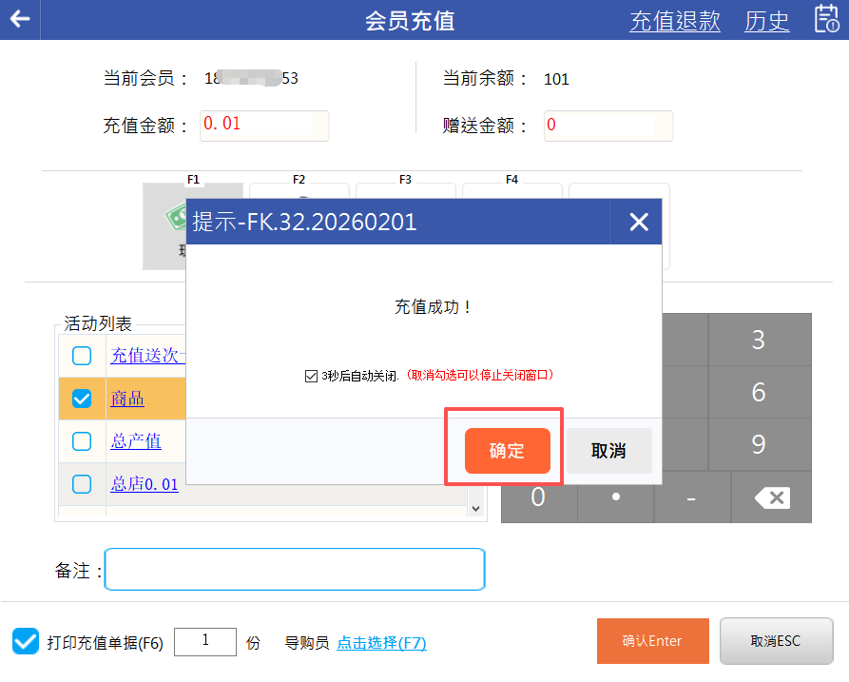Focus the 备注 remarks input field
The height and width of the screenshot is (682, 849).
click(x=295, y=569)
